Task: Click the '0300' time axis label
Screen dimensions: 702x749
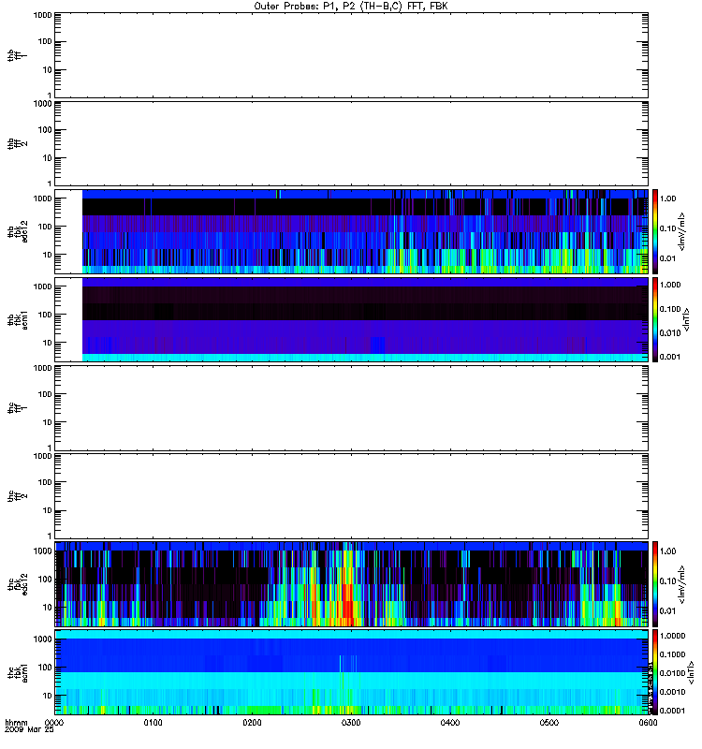Action: 351,723
